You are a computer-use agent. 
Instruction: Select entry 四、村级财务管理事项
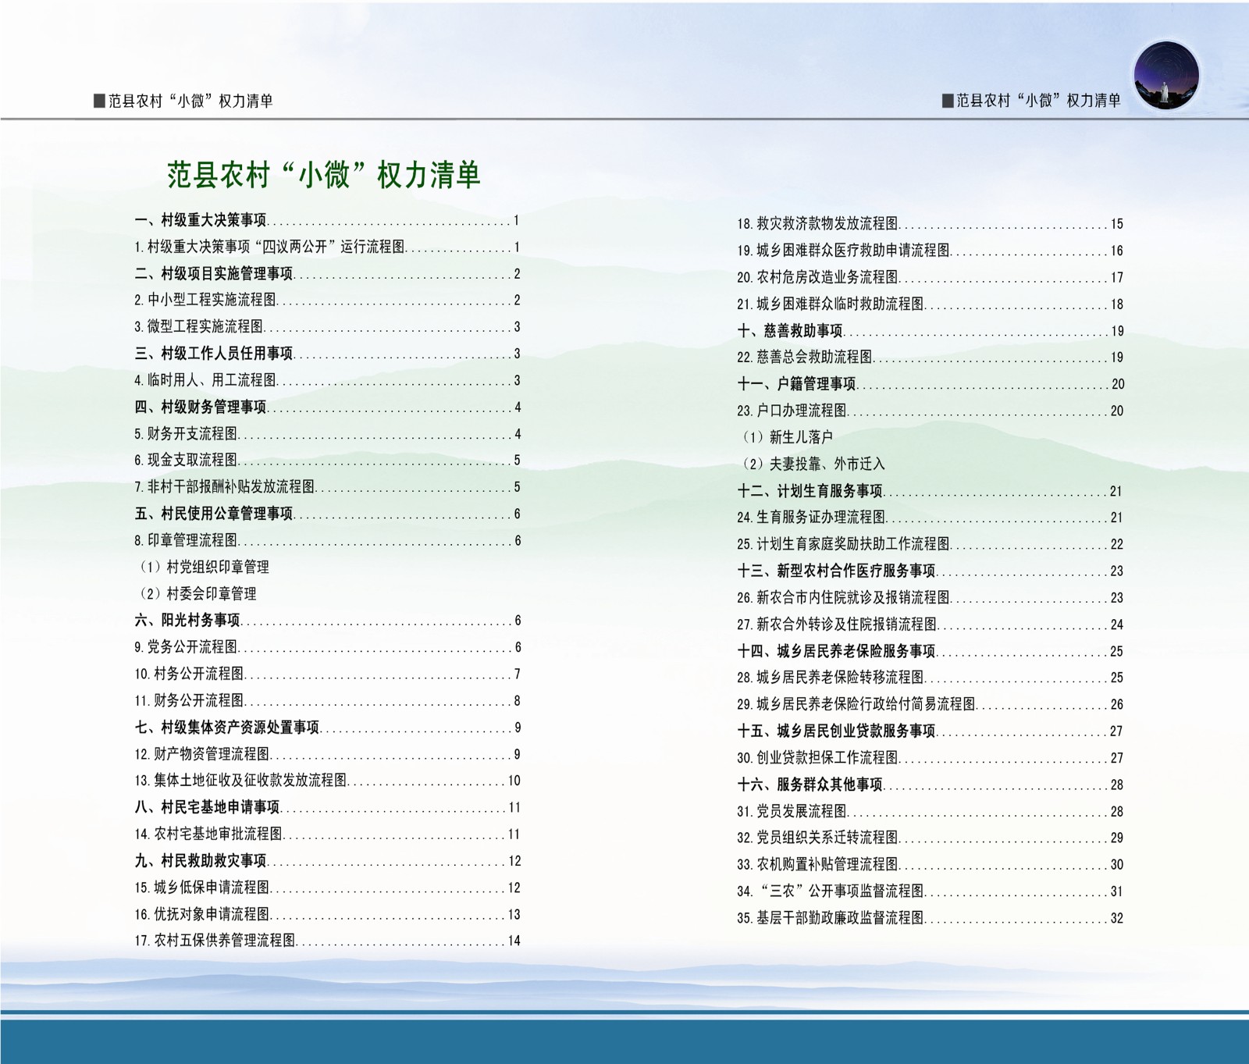(327, 407)
